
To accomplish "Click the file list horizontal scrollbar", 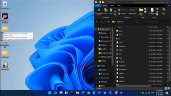I will point(134,86).
